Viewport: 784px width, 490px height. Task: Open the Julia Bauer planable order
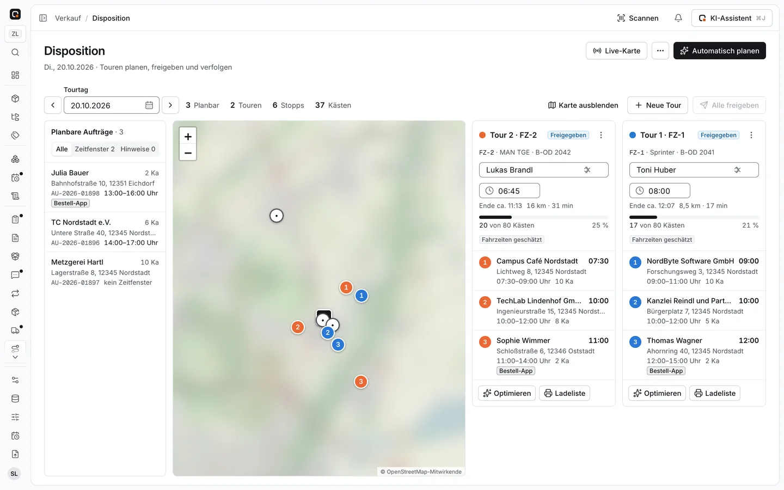[105, 187]
